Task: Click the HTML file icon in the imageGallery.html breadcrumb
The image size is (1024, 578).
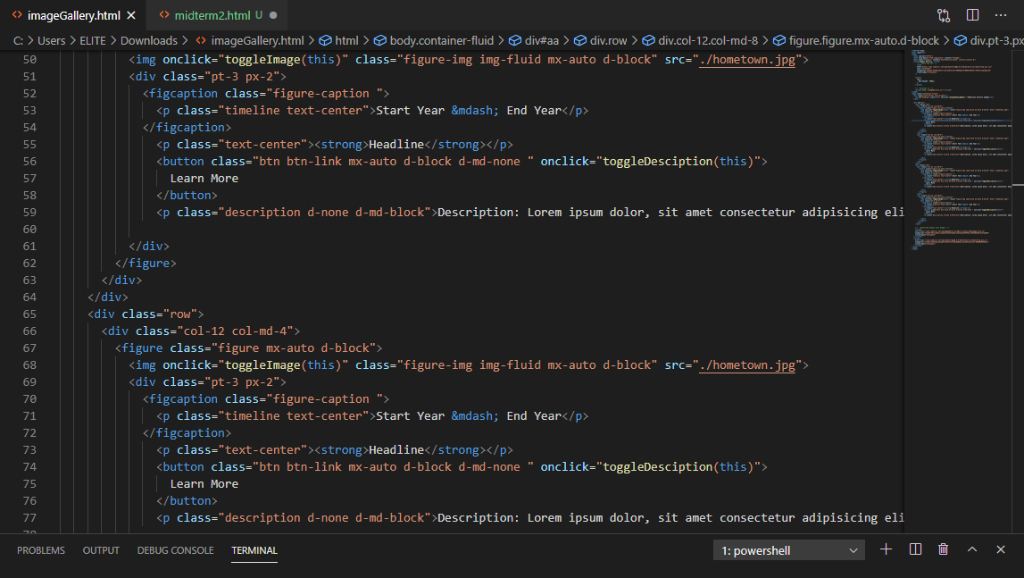Action: coord(201,40)
